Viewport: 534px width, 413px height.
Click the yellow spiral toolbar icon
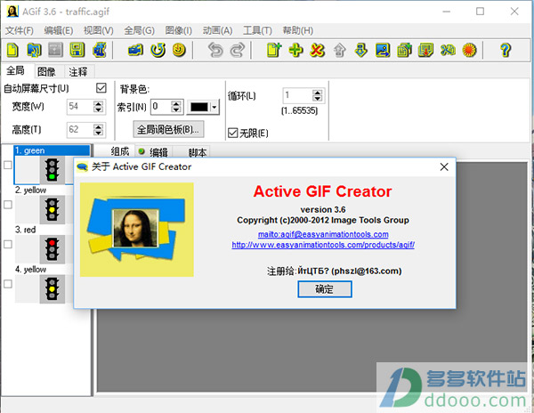tap(179, 50)
